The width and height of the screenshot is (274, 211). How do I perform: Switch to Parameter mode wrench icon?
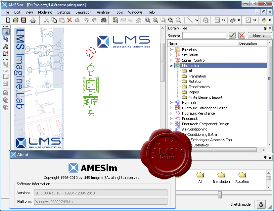[x=6, y=46]
